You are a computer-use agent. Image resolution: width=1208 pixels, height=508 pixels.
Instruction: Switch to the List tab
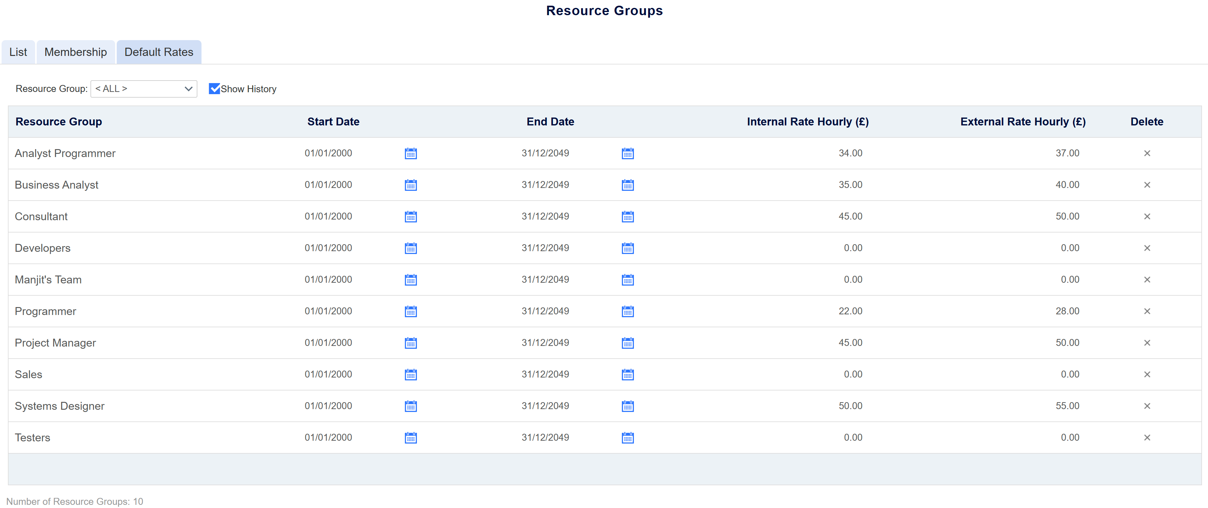[x=18, y=52]
